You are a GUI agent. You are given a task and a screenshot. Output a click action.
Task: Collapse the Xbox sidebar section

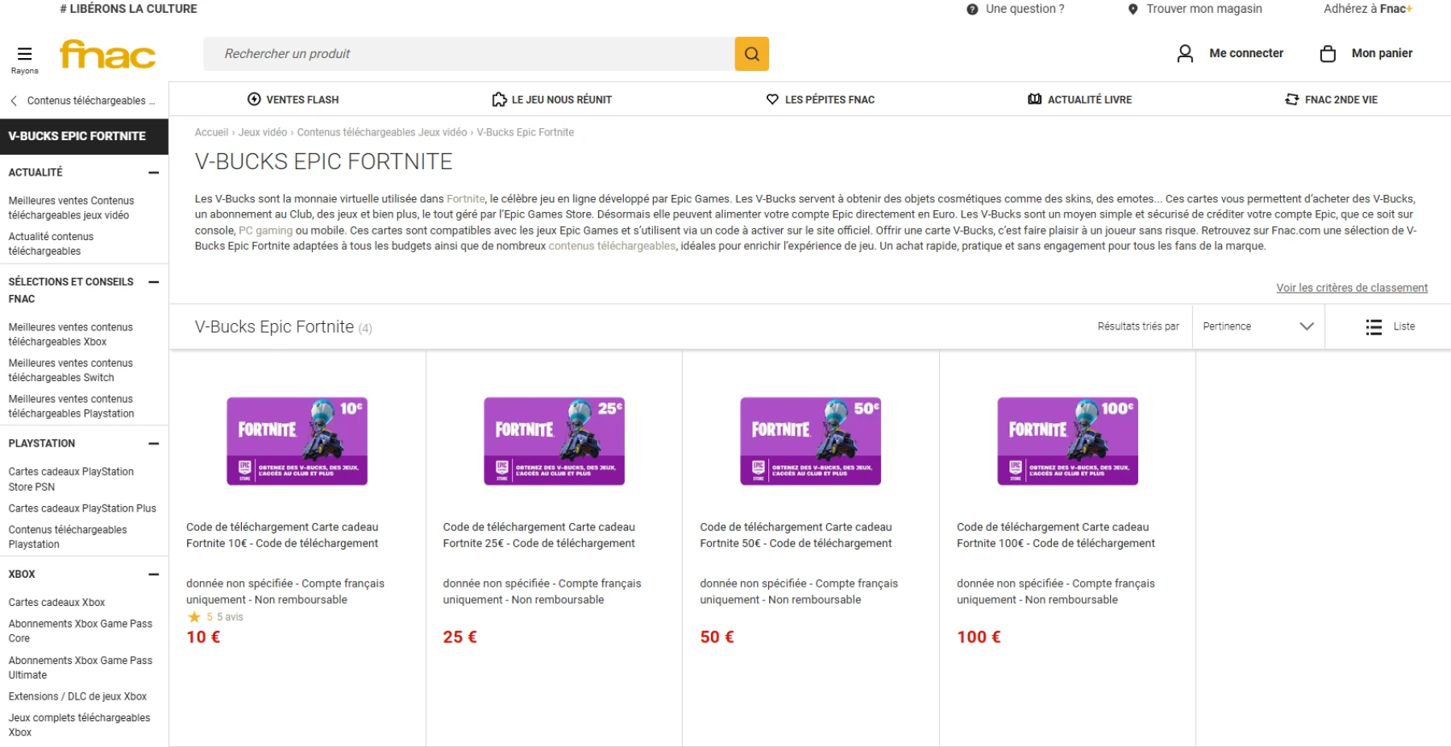[153, 574]
